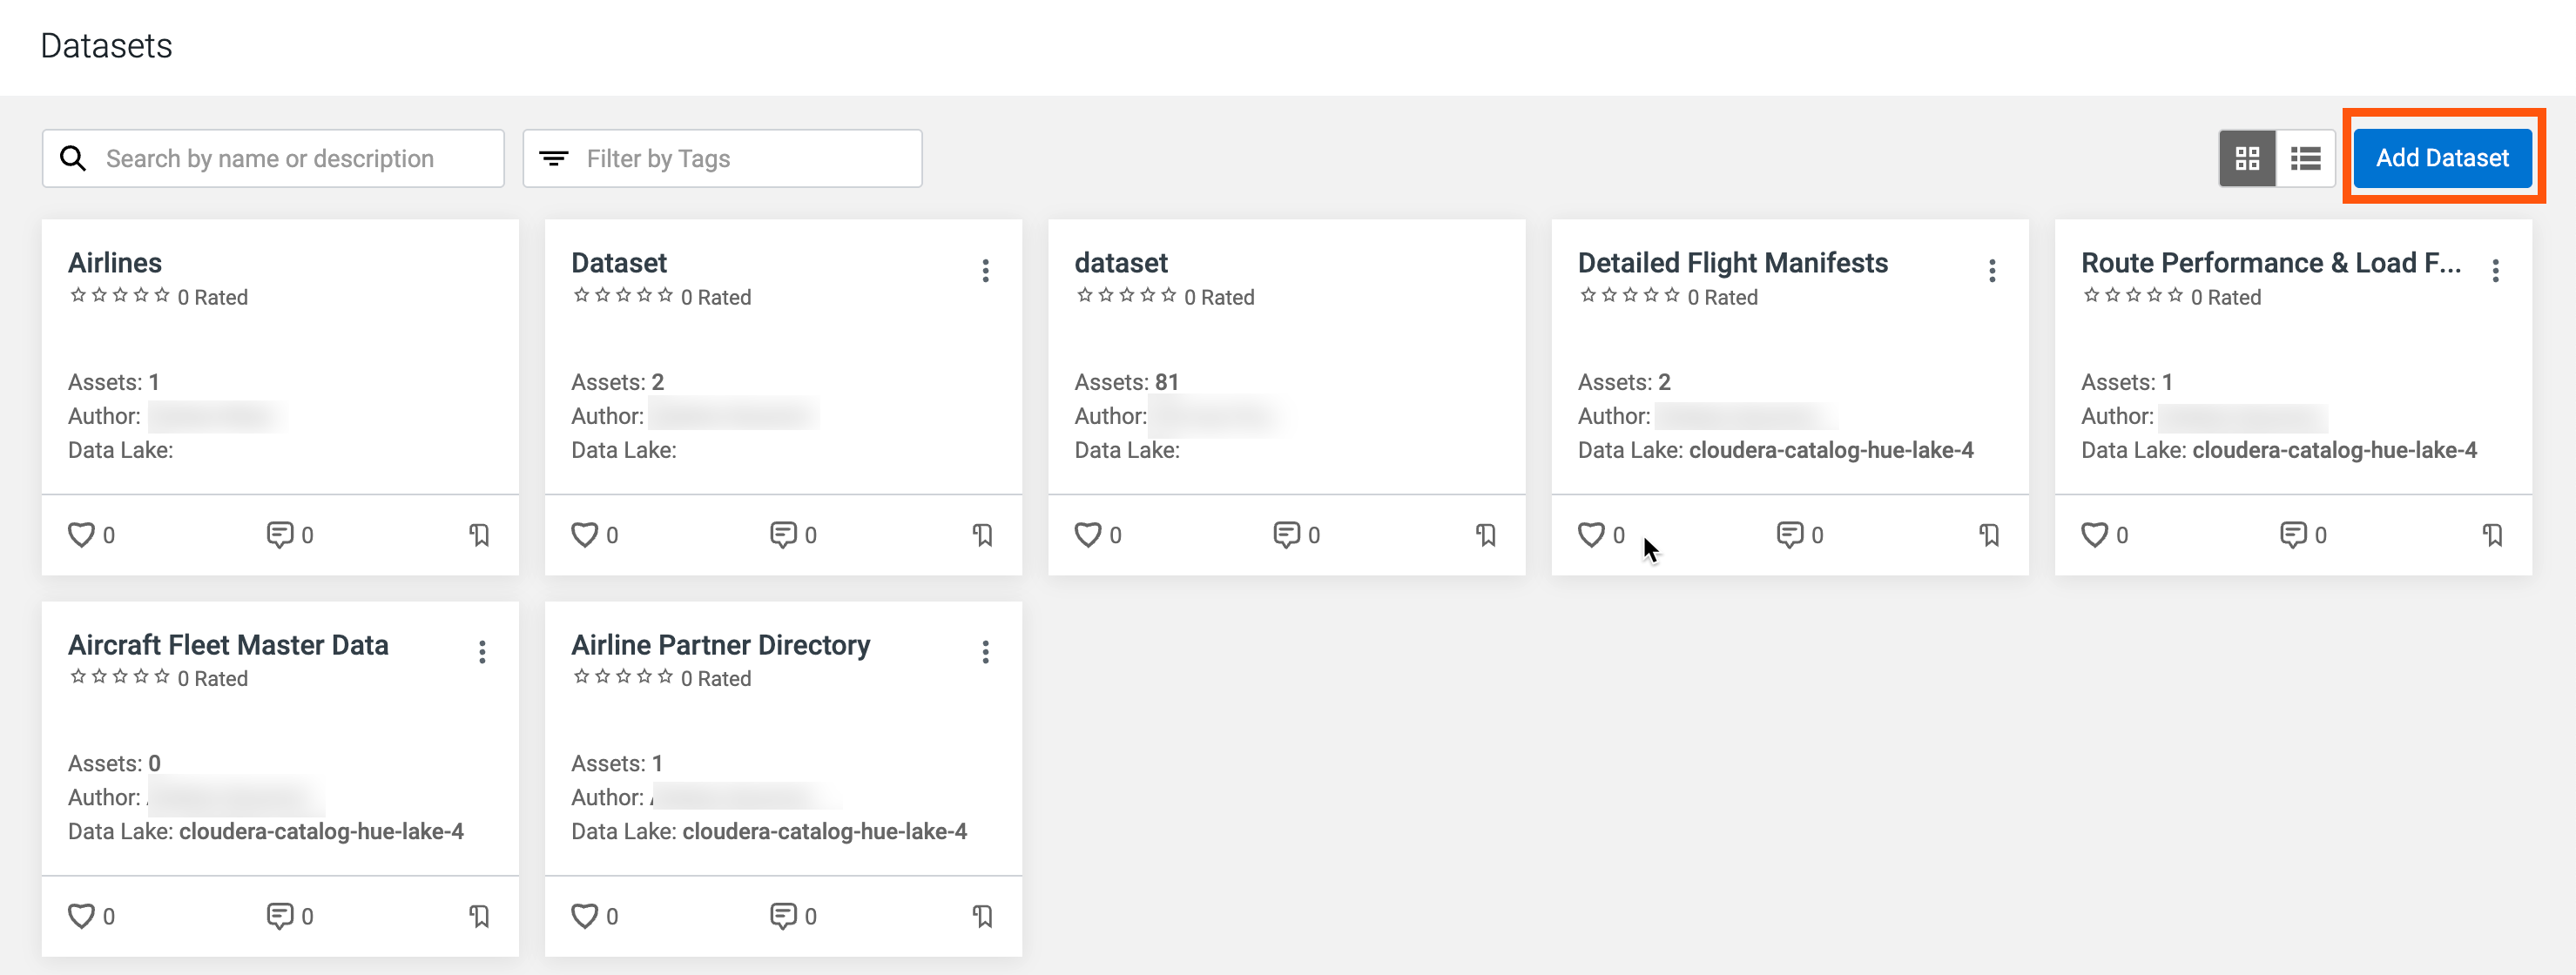This screenshot has height=975, width=2576.
Task: Open comments on the Route Performance card
Action: pyautogui.click(x=2292, y=535)
